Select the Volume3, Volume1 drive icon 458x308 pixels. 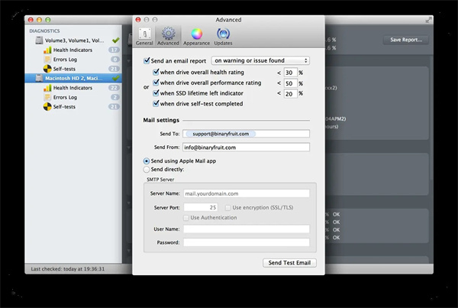pos(39,41)
